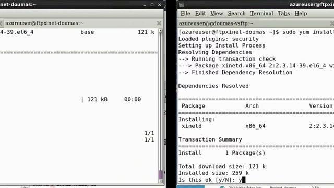Click '121 kB' download size in left terminal

pyautogui.click(x=98, y=99)
